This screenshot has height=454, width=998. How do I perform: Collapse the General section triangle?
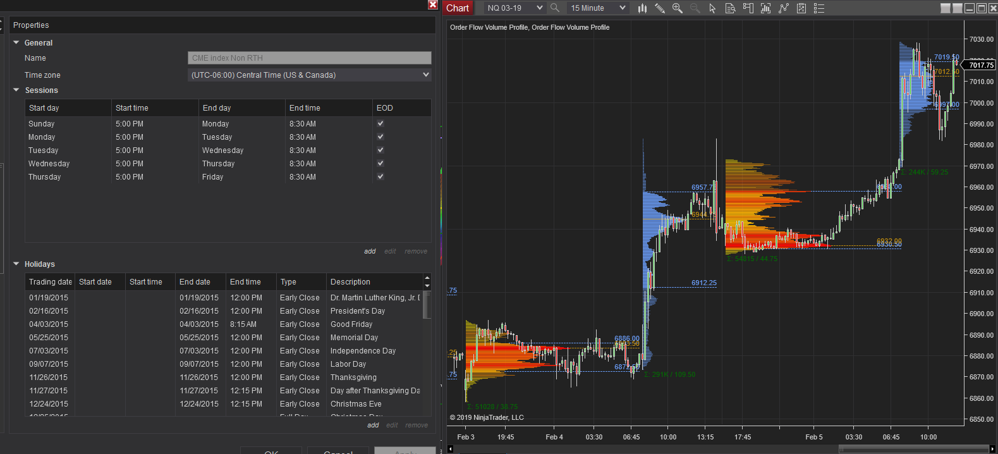tap(16, 42)
